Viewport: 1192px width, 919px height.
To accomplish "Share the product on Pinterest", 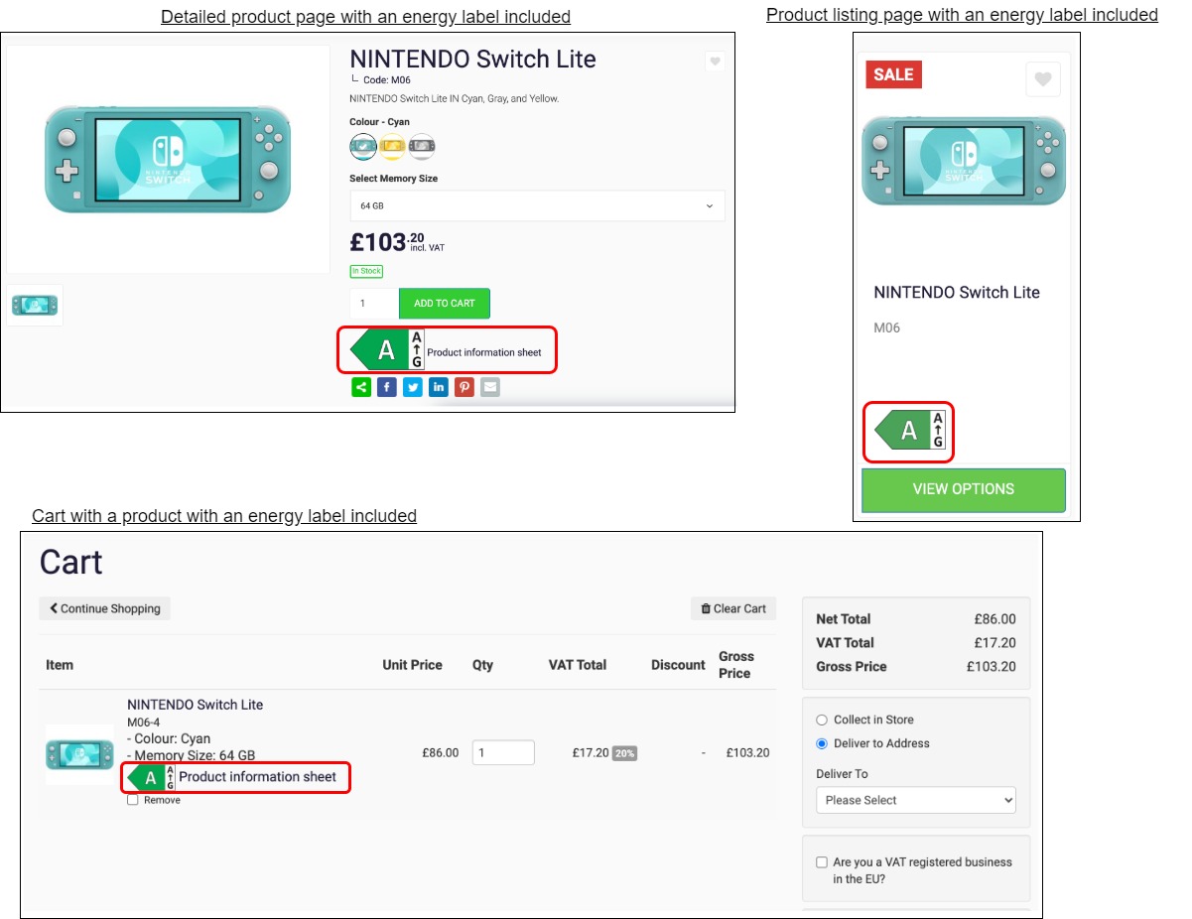I will click(464, 387).
